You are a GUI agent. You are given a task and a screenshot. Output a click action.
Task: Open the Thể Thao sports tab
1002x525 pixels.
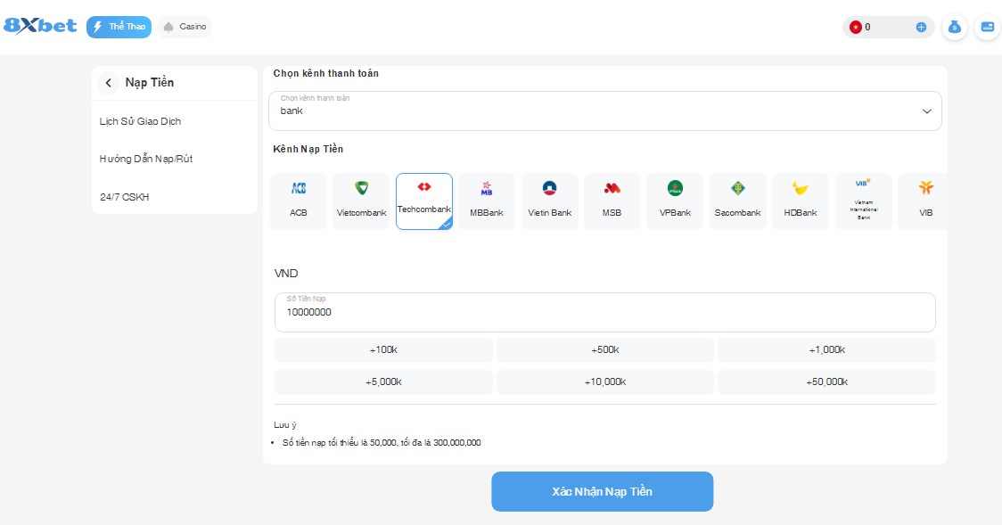coord(119,27)
